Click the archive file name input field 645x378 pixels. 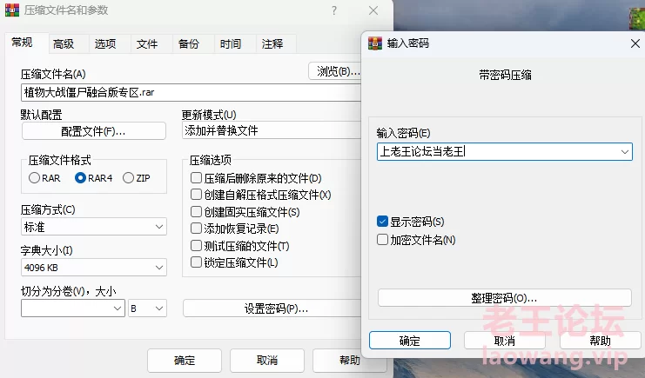(191, 92)
